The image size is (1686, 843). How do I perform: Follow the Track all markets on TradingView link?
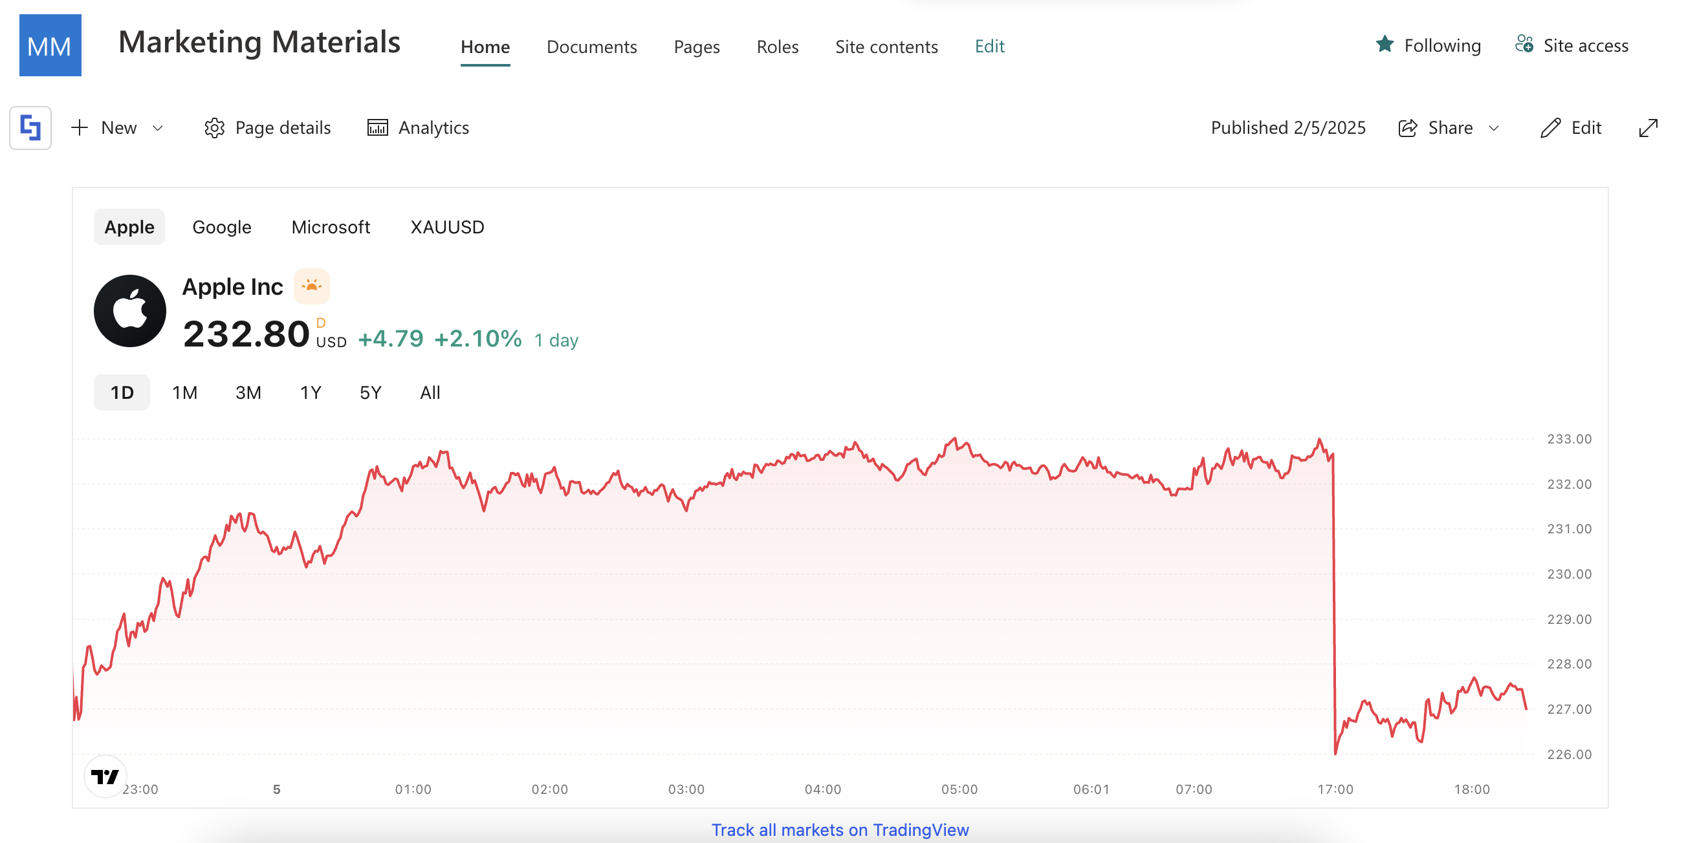pos(840,829)
